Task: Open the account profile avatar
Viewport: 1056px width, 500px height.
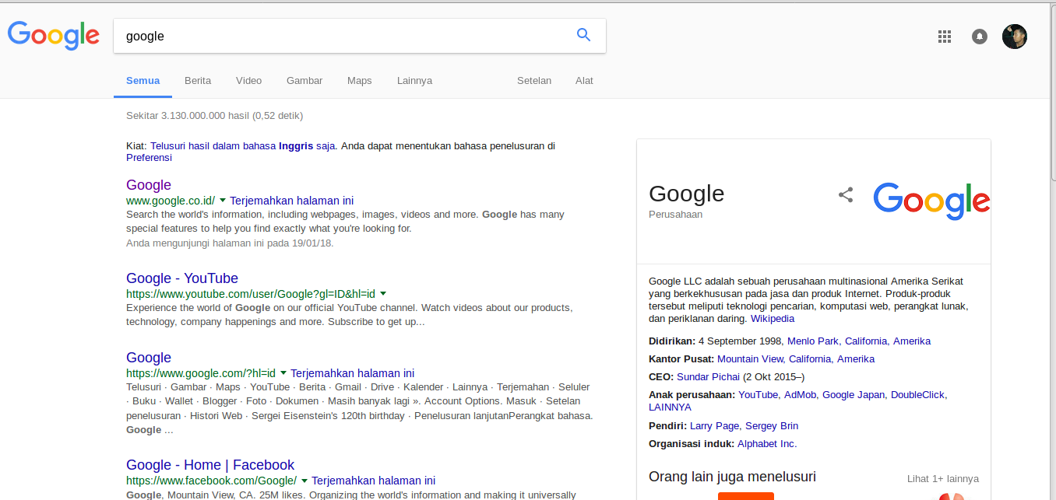Action: 1015,36
